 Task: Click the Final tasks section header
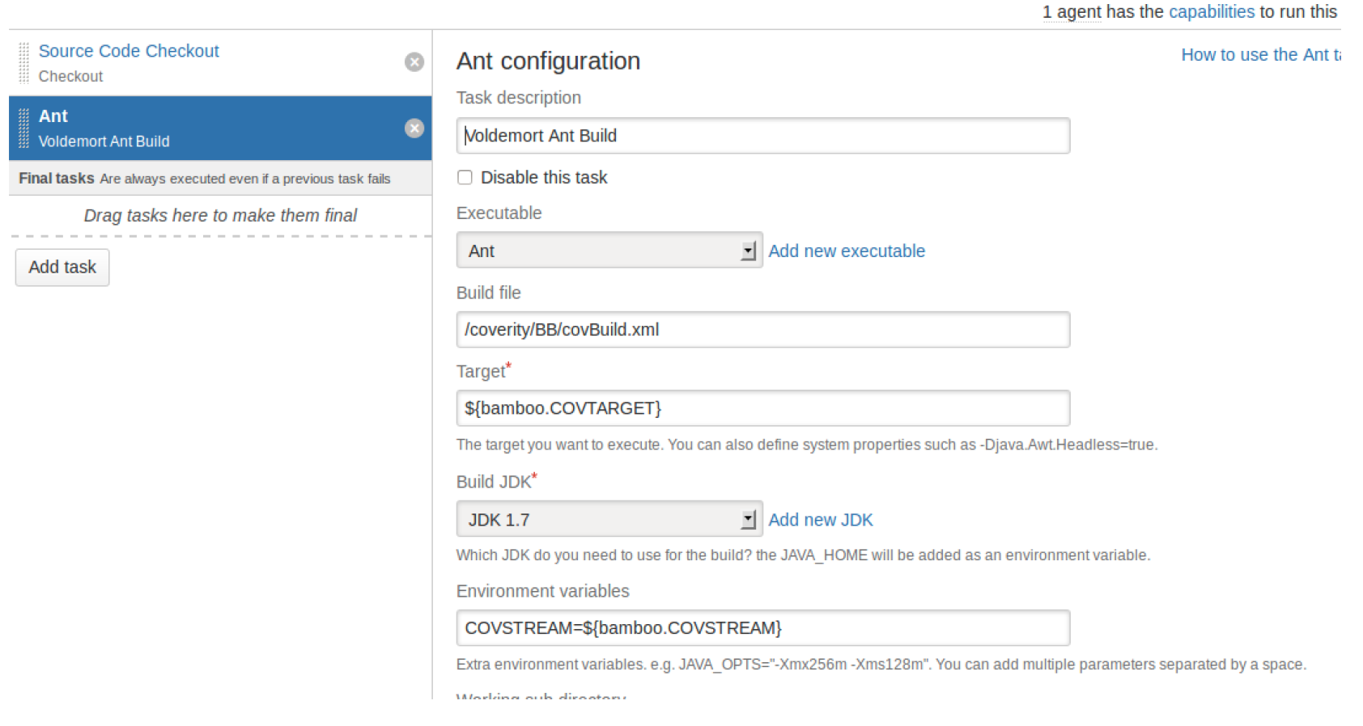pyautogui.click(x=220, y=179)
